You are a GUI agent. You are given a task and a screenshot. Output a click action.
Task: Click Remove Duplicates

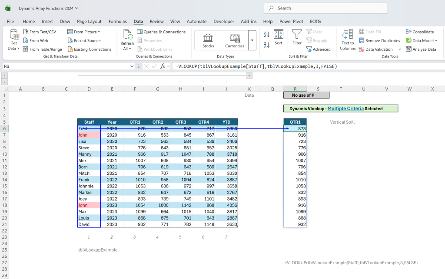coord(379,40)
